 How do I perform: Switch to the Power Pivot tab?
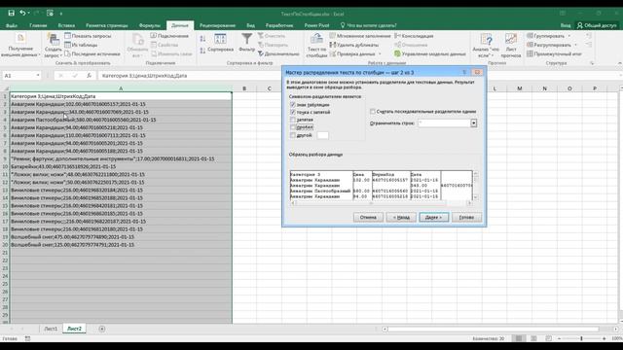tap(316, 25)
